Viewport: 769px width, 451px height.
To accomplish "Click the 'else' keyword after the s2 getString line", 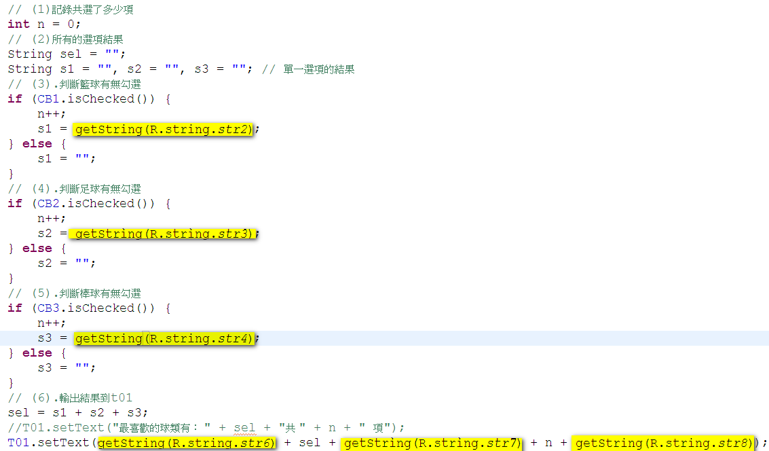I will (37, 249).
